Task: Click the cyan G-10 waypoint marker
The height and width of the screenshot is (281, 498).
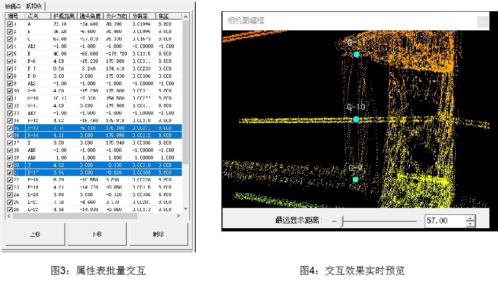Action: (356, 119)
